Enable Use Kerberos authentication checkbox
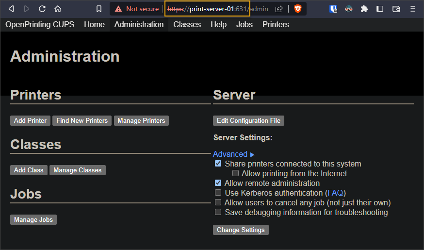This screenshot has width=424, height=250. pyautogui.click(x=218, y=192)
